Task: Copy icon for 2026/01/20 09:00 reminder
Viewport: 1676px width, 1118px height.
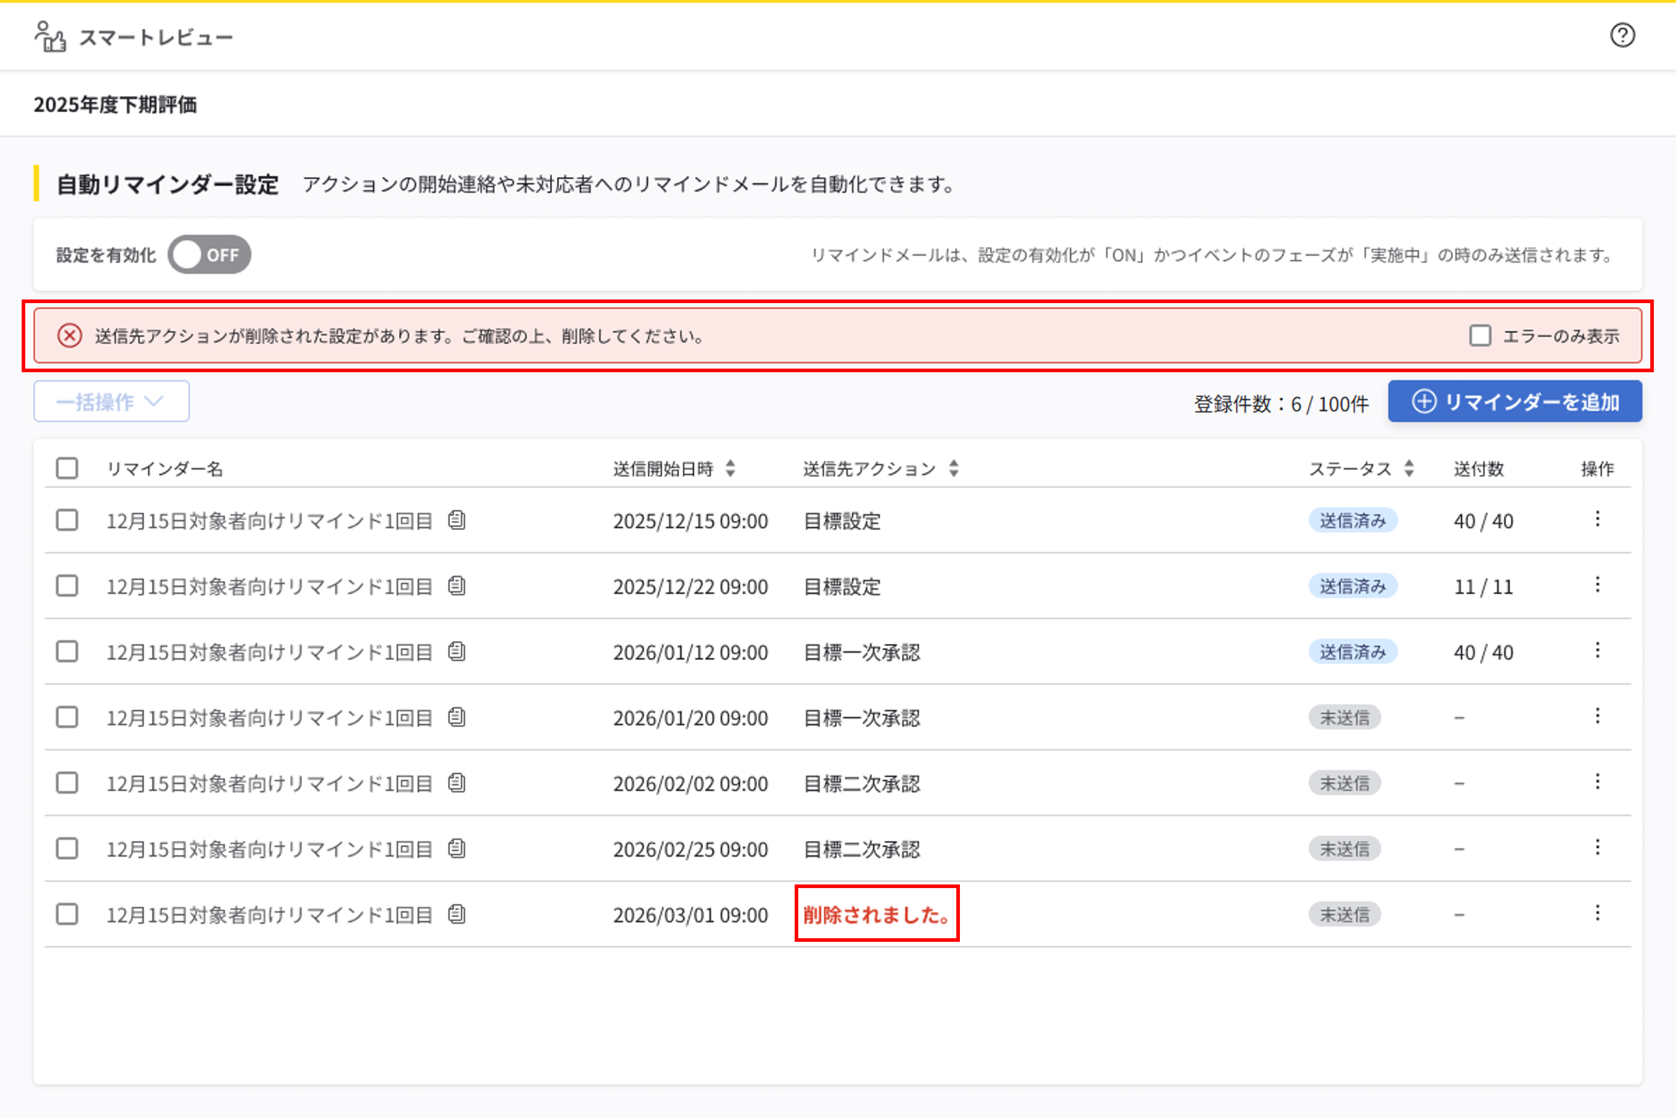Action: pyautogui.click(x=457, y=717)
